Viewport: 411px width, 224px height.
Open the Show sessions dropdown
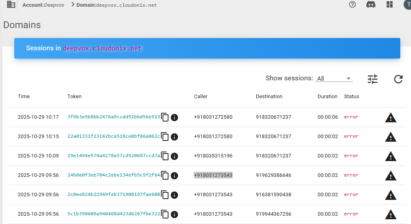334,78
